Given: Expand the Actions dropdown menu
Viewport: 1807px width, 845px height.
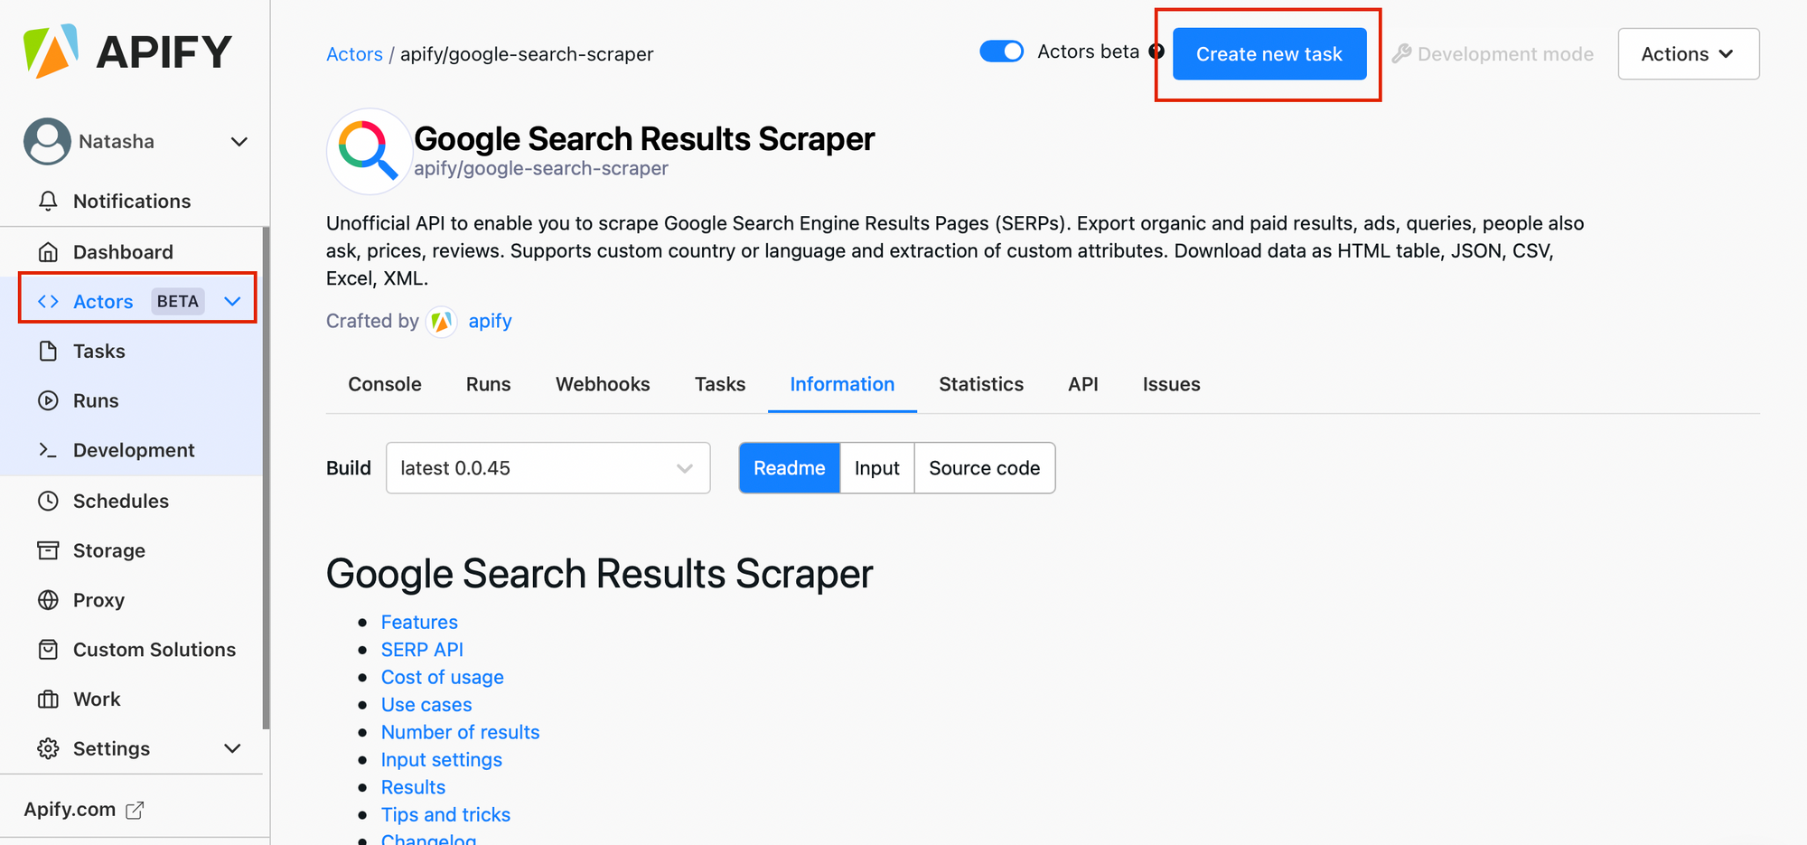Looking at the screenshot, I should pos(1689,54).
